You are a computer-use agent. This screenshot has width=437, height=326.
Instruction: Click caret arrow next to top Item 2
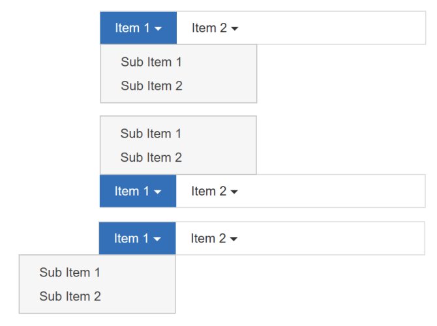[235, 29]
